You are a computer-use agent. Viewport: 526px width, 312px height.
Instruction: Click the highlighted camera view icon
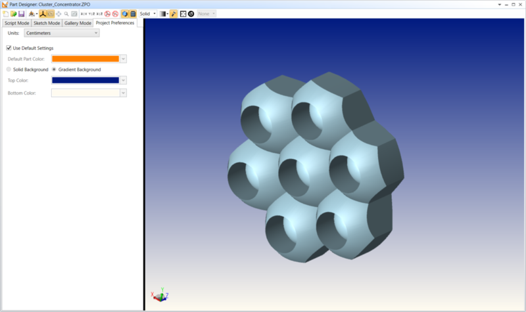[x=51, y=14]
